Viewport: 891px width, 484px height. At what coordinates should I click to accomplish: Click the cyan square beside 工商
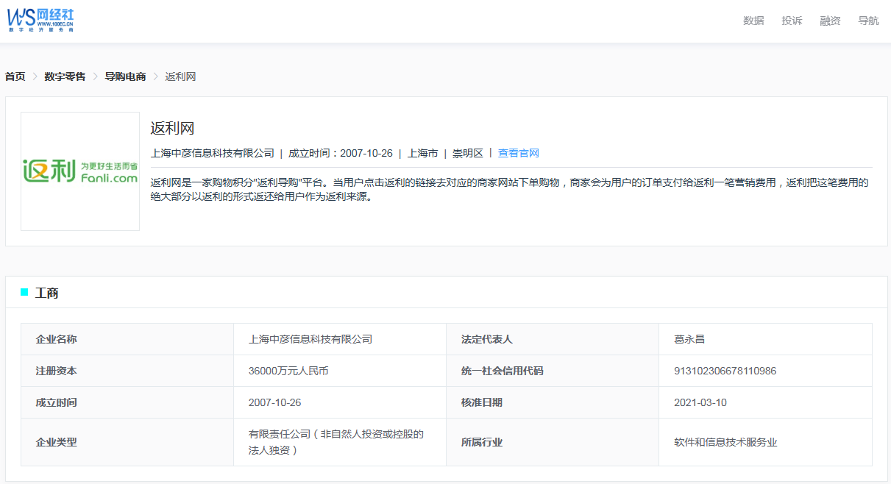tap(24, 292)
